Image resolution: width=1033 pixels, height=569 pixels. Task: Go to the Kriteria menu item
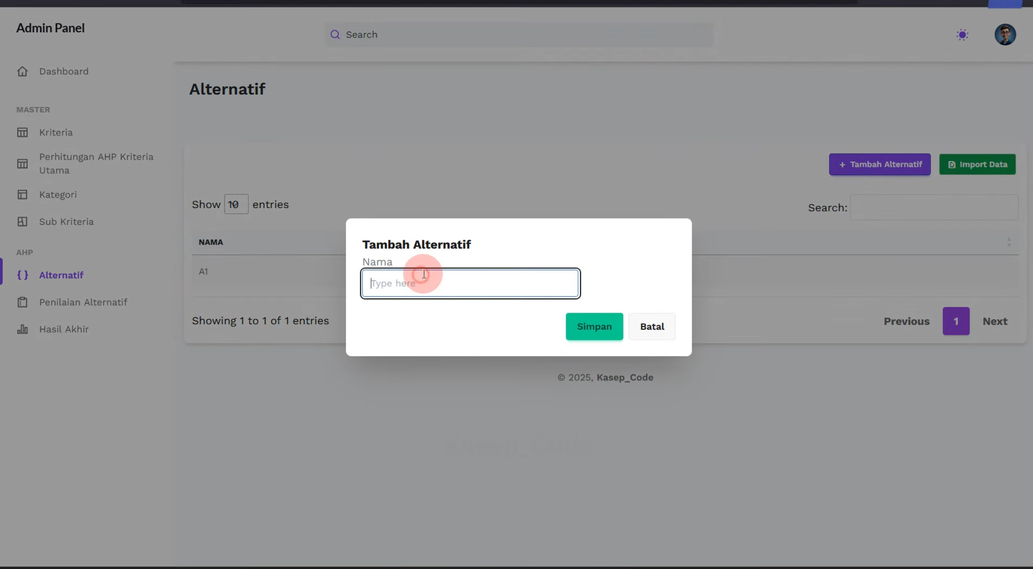tap(56, 132)
